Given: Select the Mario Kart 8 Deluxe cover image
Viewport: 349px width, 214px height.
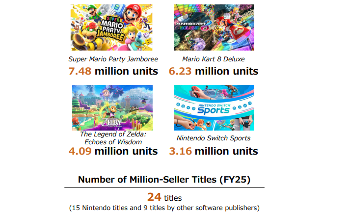Looking at the screenshot, I should click(x=214, y=27).
